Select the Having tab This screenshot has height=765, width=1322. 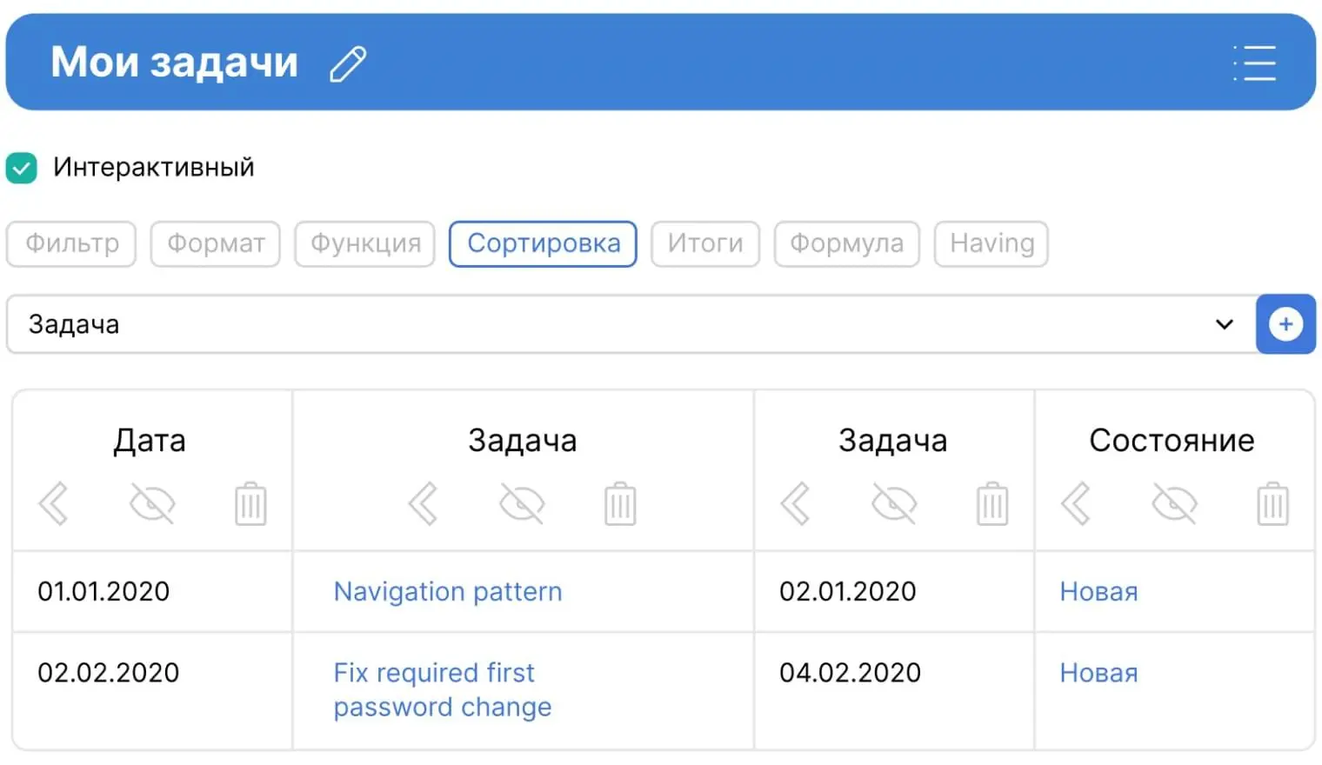pyautogui.click(x=991, y=243)
